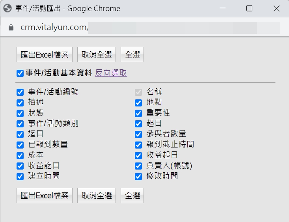Click the 收益起日 label text
This screenshot has height=222, width=289.
(x=162, y=155)
